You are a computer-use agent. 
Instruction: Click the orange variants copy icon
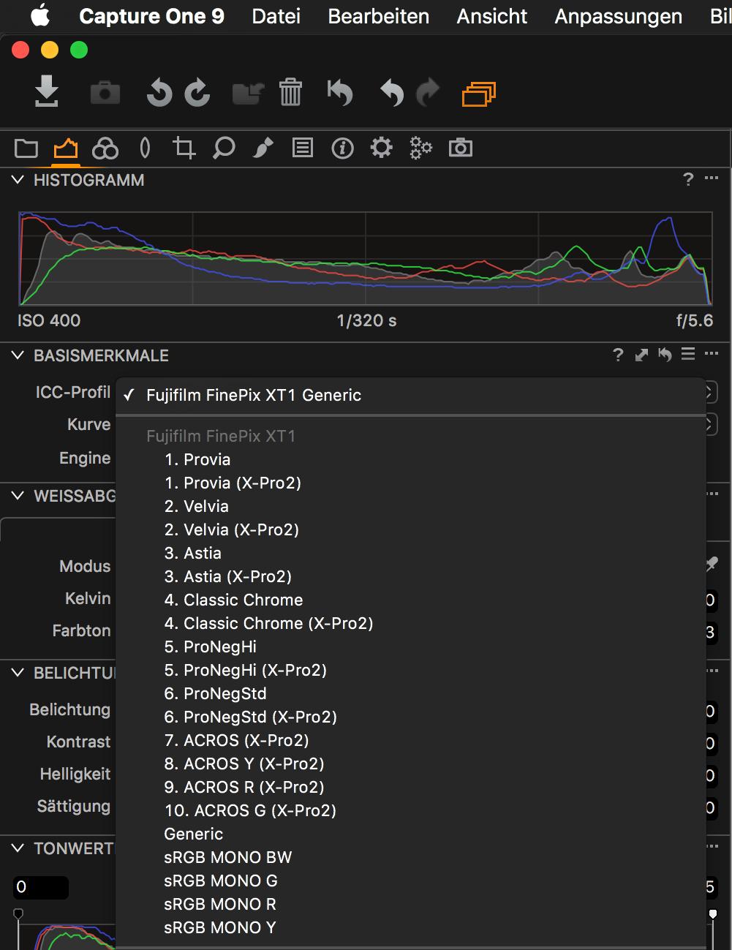479,94
